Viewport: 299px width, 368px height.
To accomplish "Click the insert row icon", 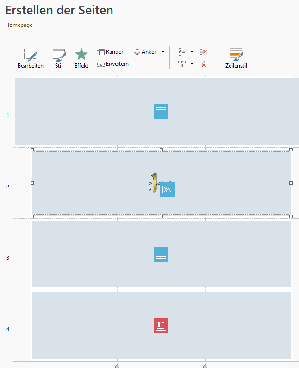I will click(182, 52).
